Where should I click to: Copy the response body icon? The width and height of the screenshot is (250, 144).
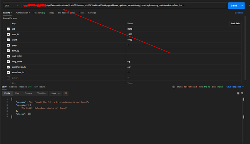pos(238,93)
